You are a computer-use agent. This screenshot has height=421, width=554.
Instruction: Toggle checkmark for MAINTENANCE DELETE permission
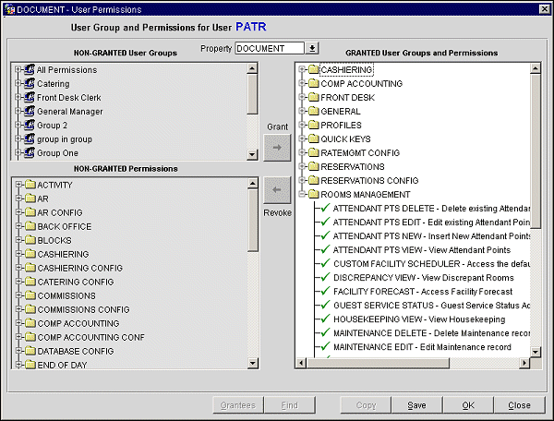tap(324, 332)
